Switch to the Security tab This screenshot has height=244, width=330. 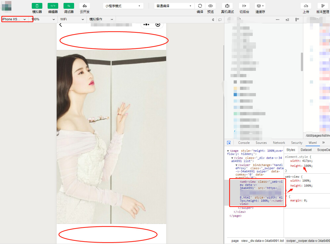[x=297, y=143]
